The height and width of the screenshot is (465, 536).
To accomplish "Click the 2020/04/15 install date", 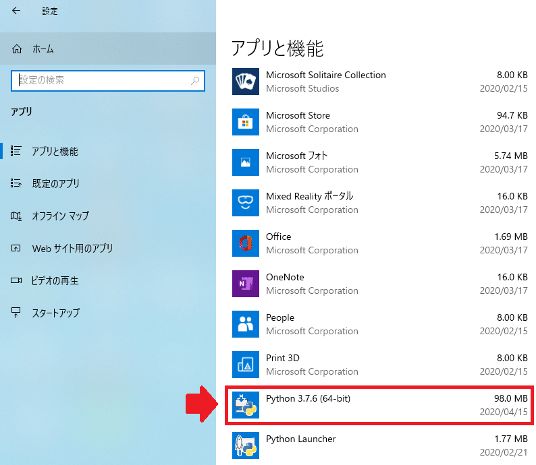I will tap(504, 412).
